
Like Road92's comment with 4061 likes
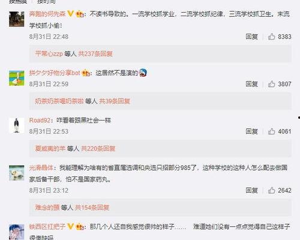[x=271, y=131]
